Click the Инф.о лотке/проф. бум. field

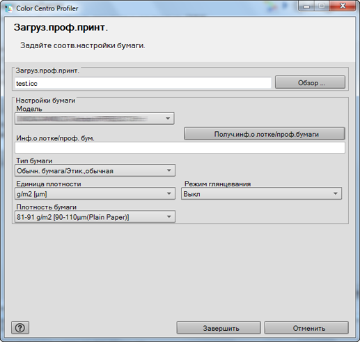[x=180, y=147]
